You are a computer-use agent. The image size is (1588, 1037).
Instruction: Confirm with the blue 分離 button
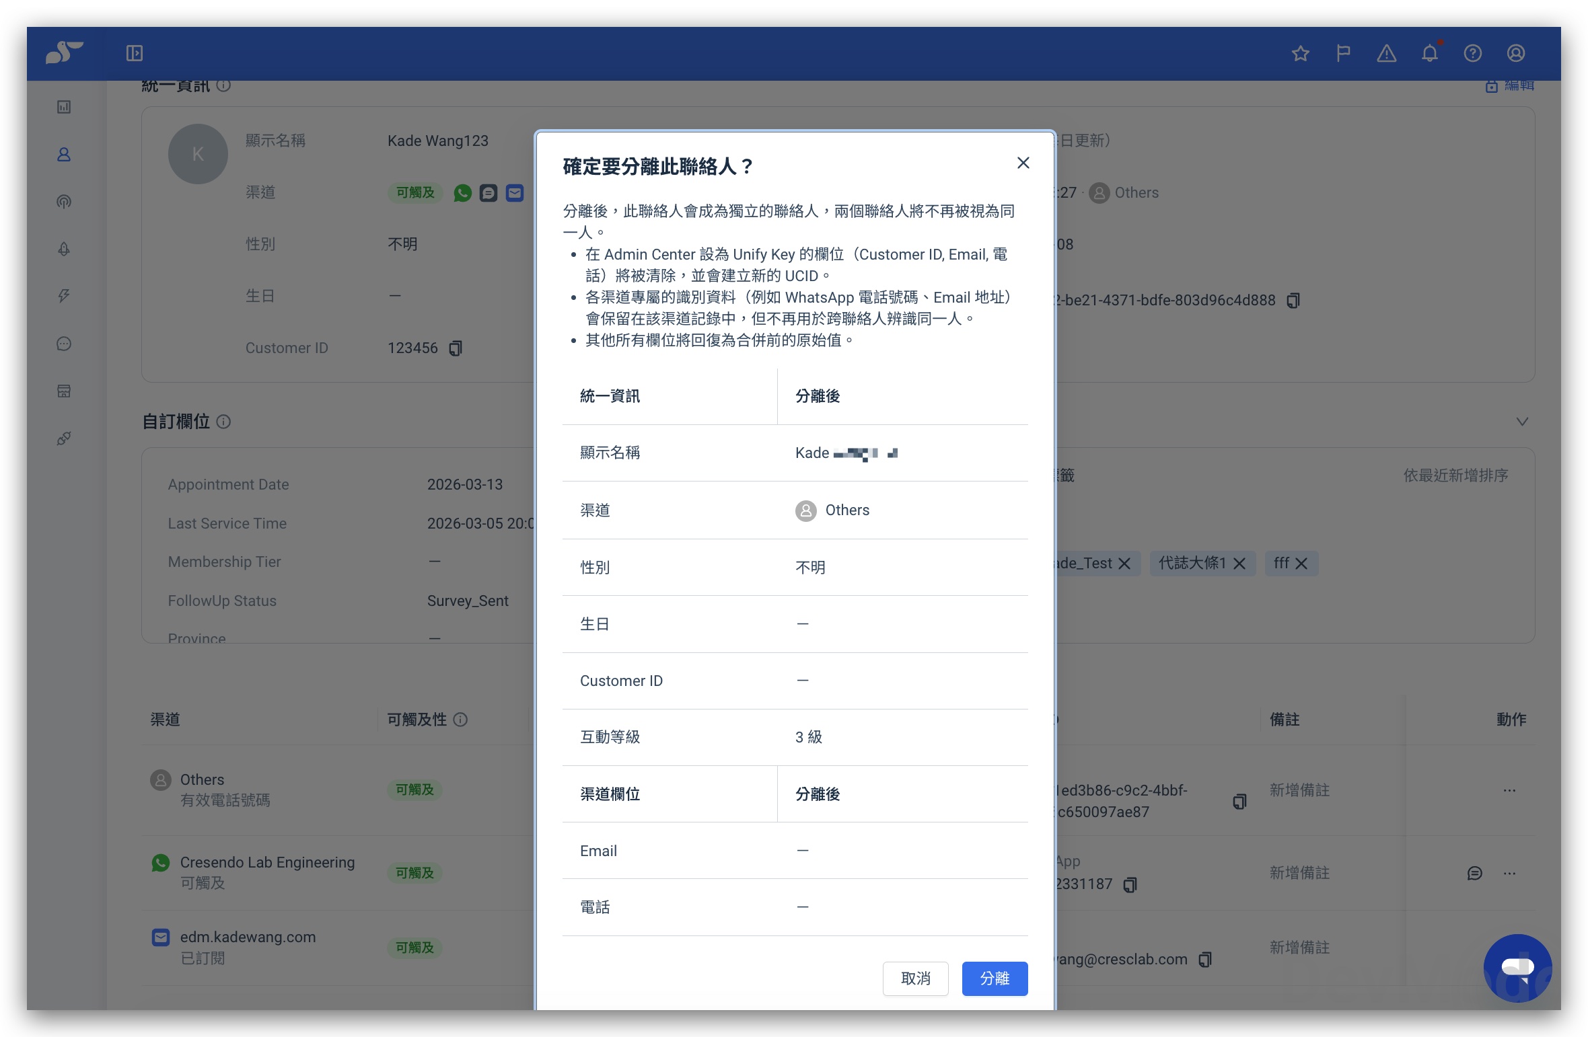point(995,978)
